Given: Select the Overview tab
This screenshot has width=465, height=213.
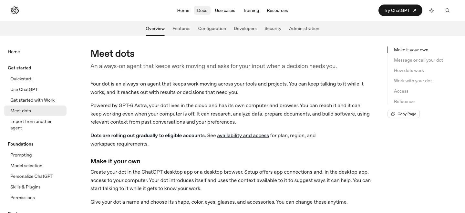Looking at the screenshot, I should click(x=155, y=28).
